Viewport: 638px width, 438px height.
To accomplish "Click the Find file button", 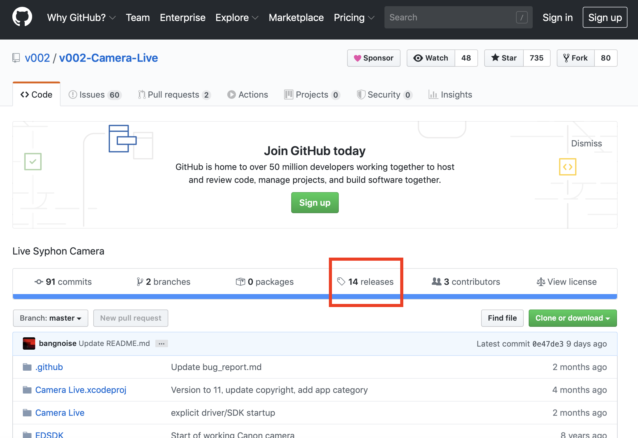I will 502,318.
